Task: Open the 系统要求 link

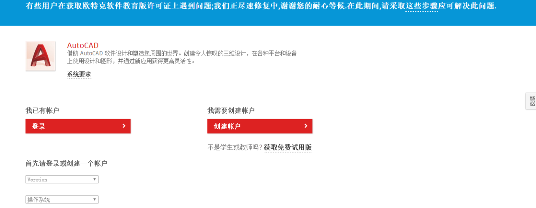Action: (79, 74)
